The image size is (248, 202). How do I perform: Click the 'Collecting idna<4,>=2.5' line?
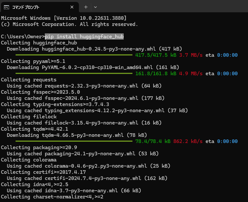pos(34,184)
